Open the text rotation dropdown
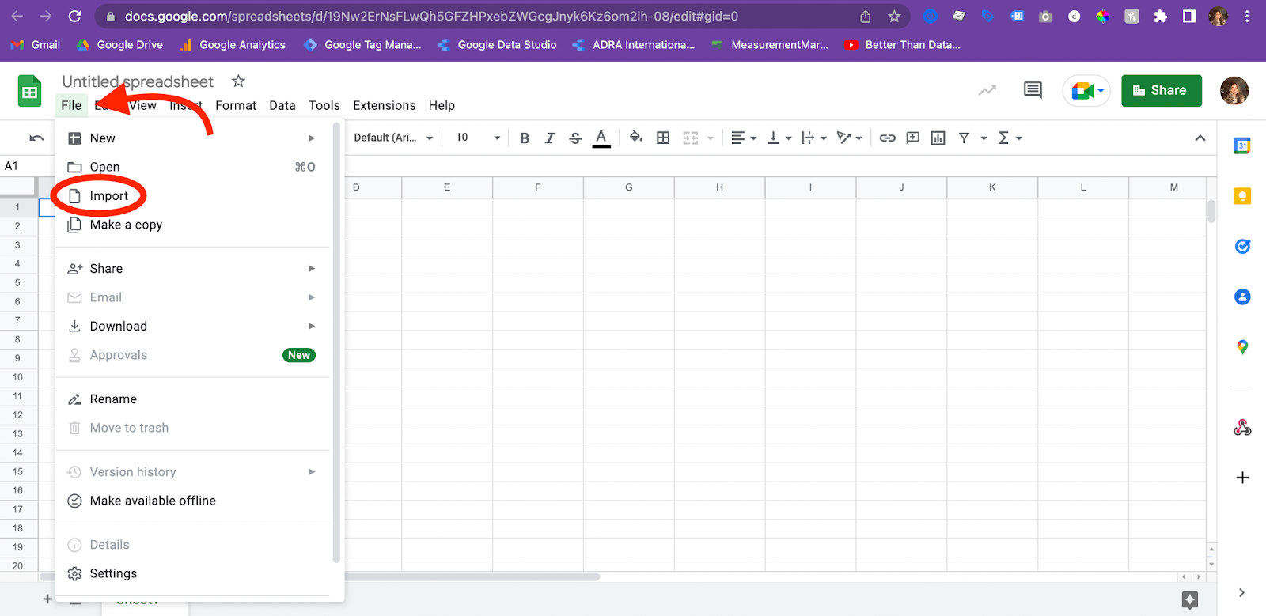 [x=849, y=138]
